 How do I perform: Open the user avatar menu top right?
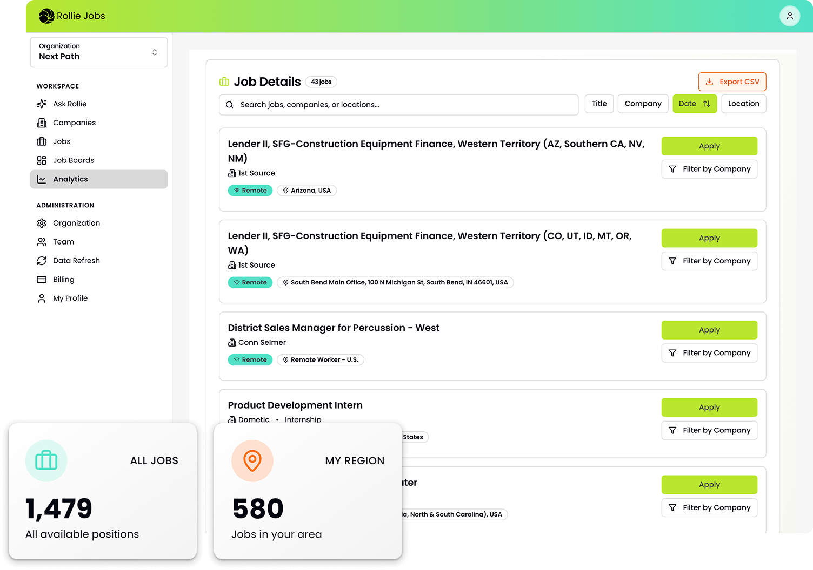790,16
